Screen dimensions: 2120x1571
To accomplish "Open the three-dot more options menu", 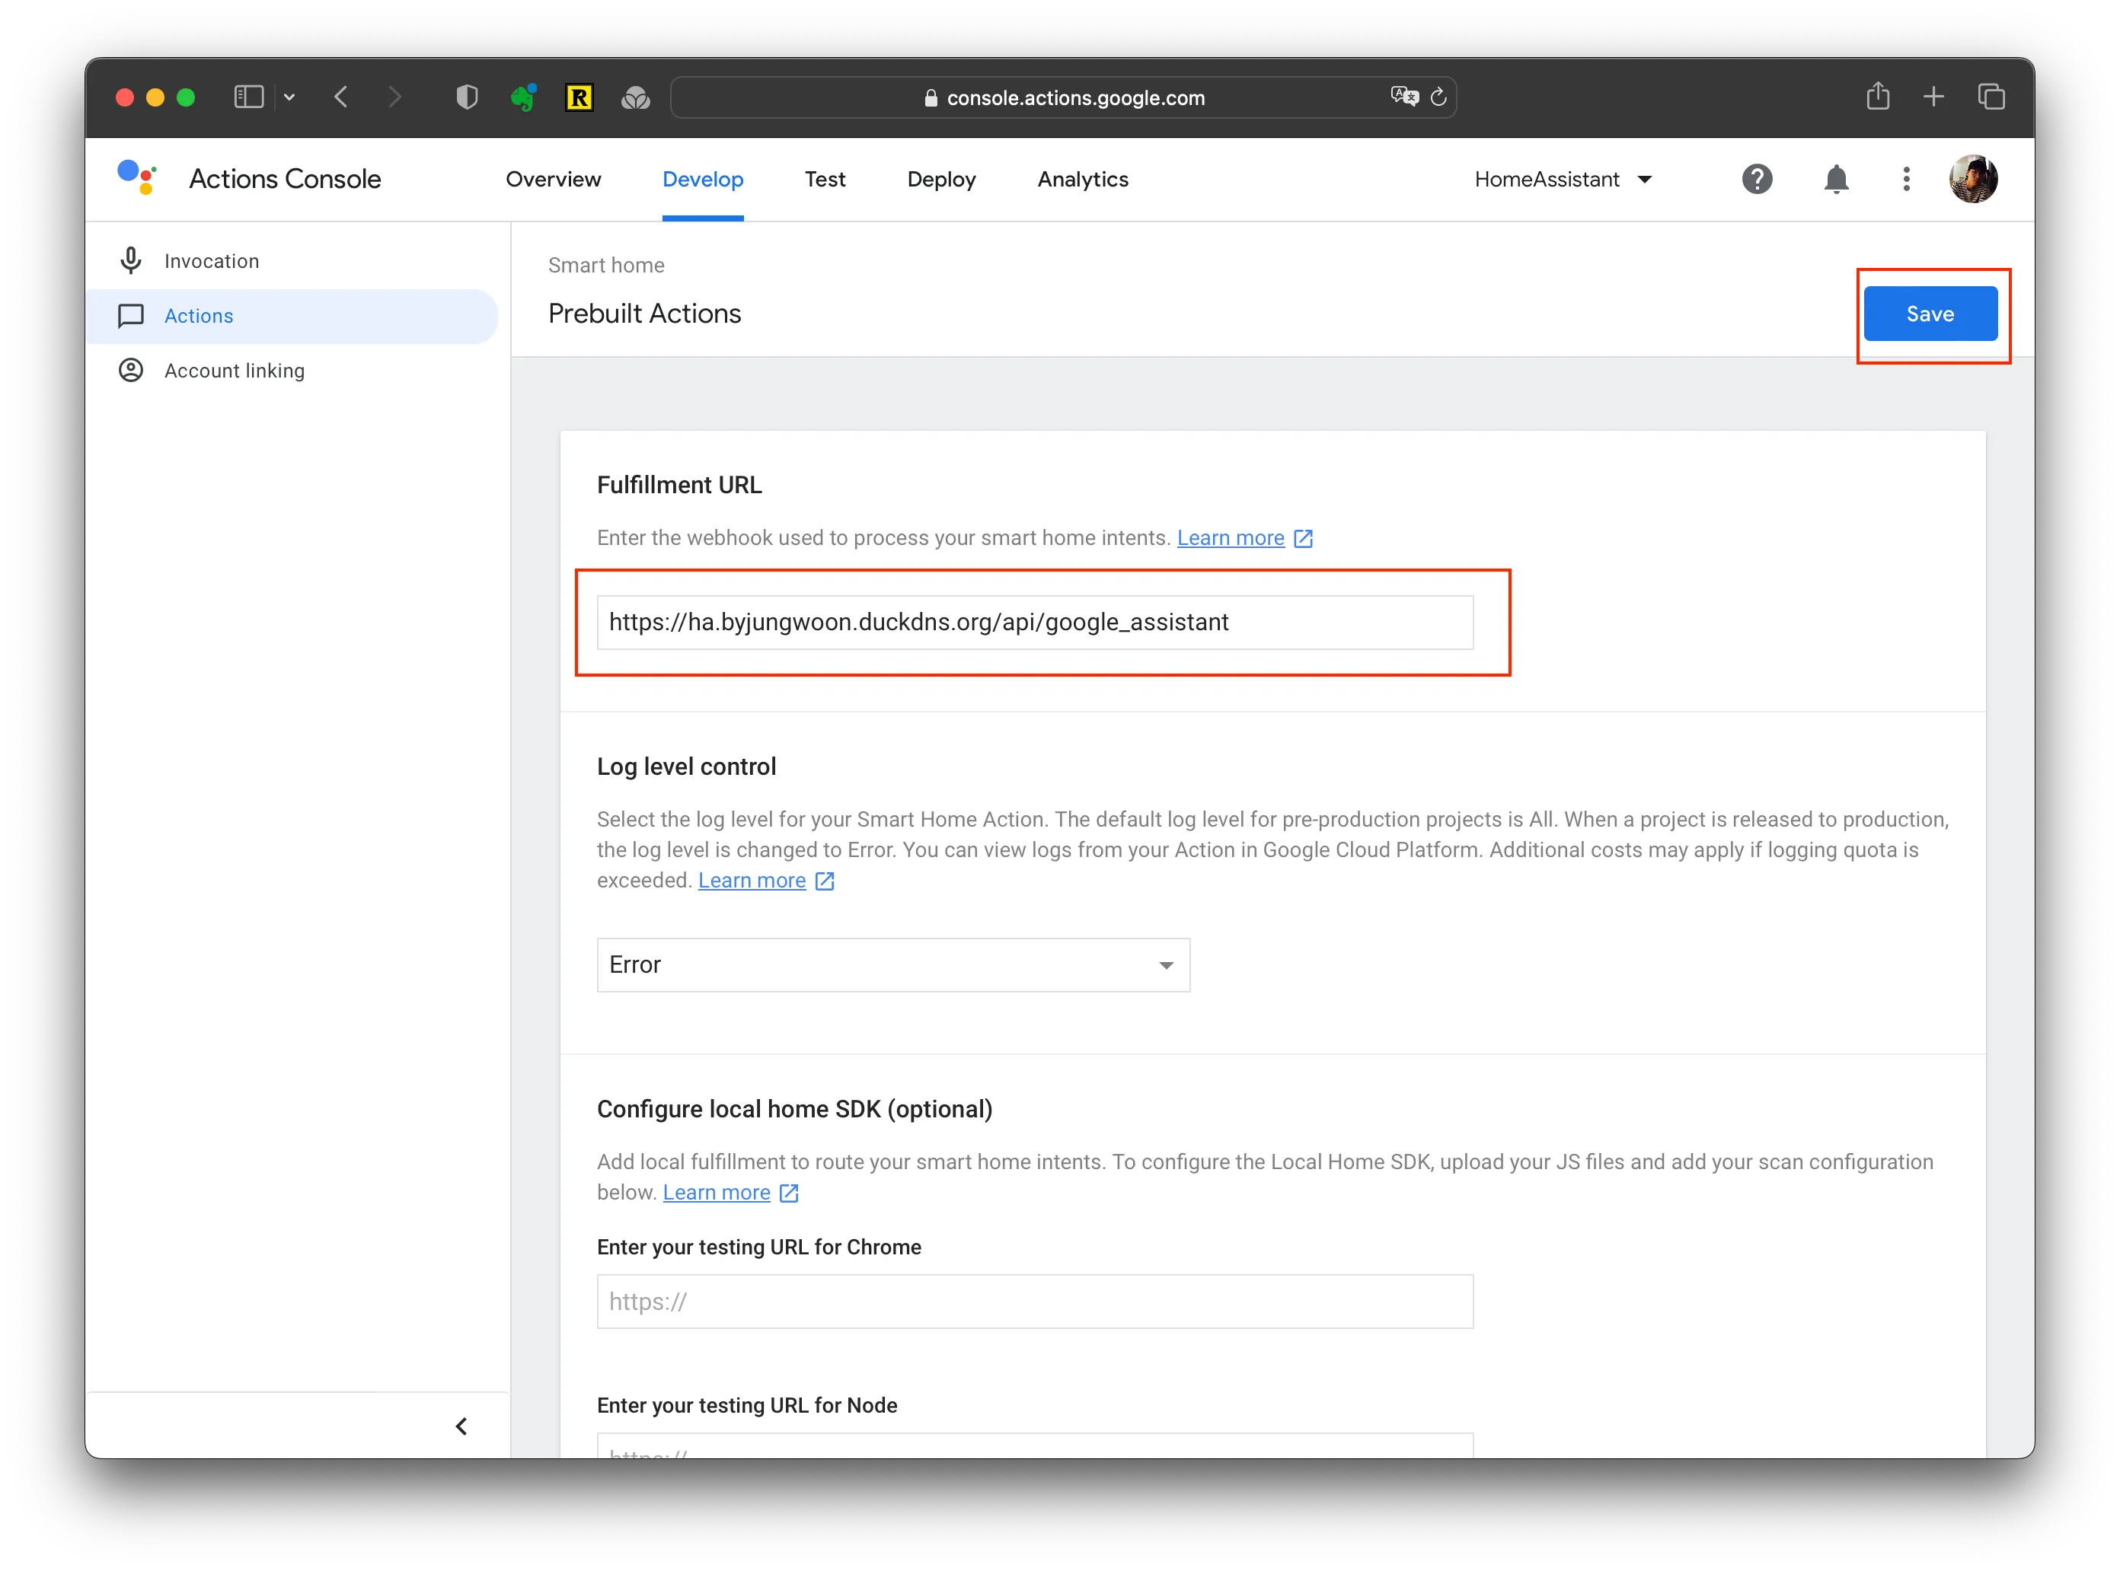I will (x=1905, y=179).
